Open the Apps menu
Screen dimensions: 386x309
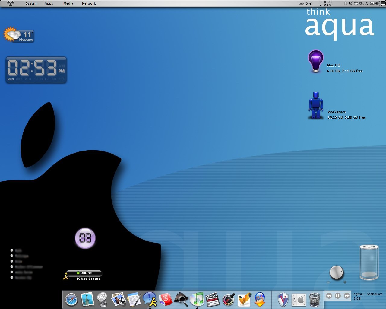point(49,3)
